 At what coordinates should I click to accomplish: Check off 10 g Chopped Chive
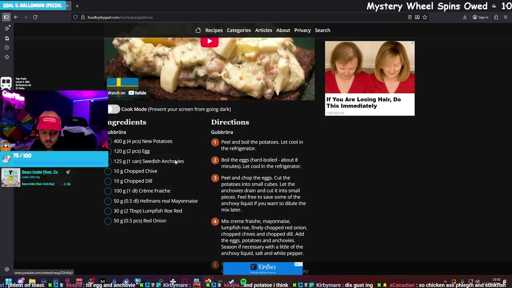tap(108, 171)
